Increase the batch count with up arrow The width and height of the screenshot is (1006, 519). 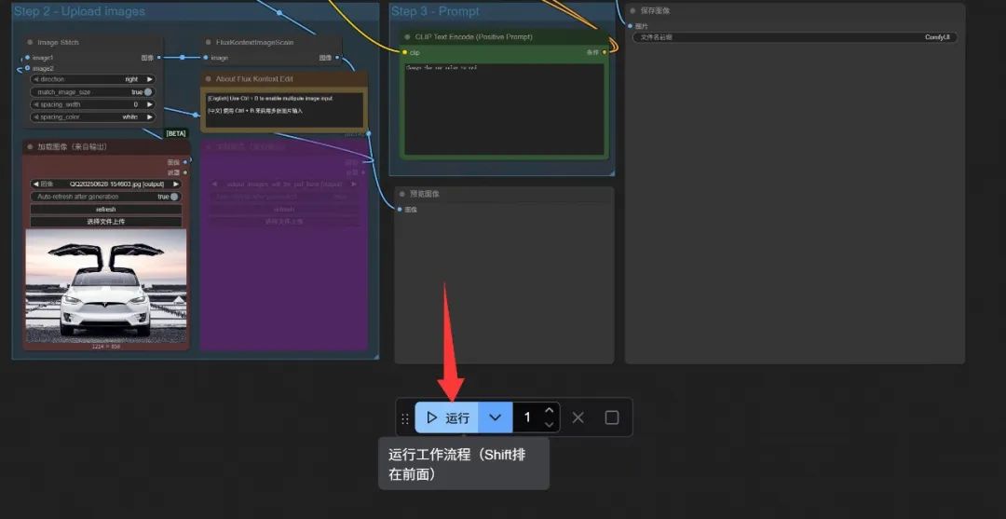click(x=549, y=410)
